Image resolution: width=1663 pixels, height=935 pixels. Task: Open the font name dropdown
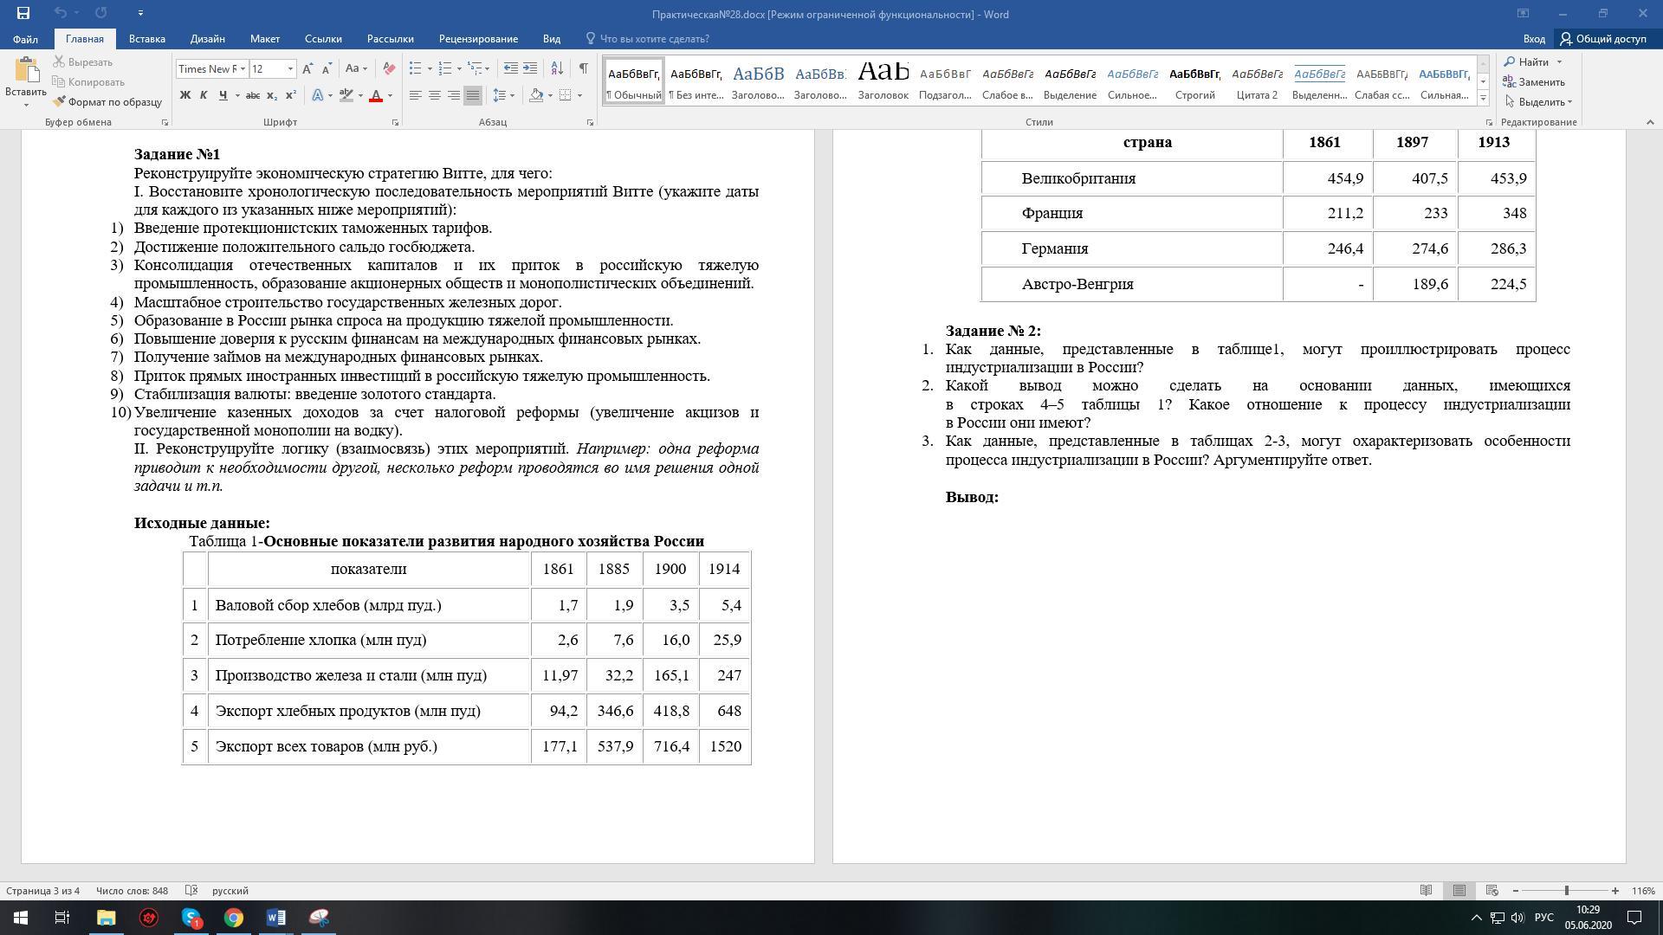(243, 68)
